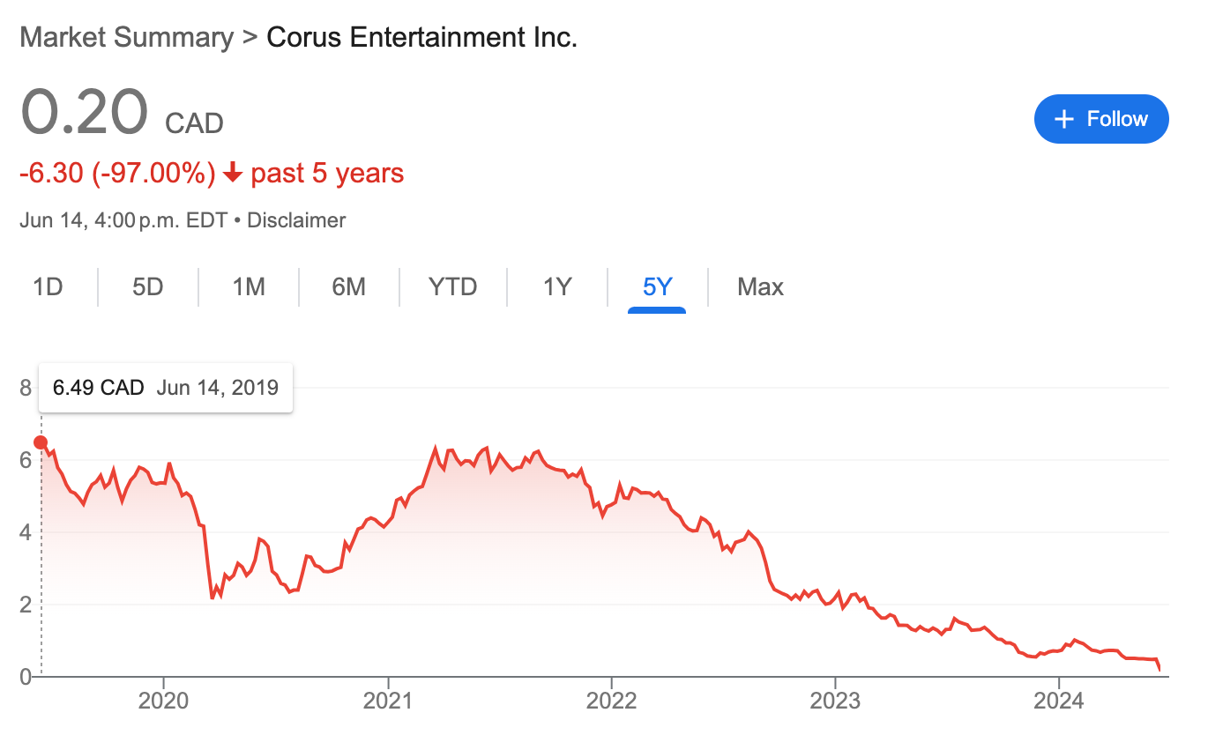Switch to the 1M range tab
1208x735 pixels.
(249, 287)
